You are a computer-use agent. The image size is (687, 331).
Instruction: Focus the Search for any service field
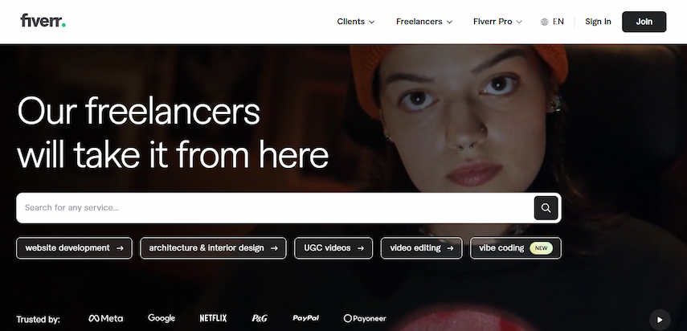(275, 208)
